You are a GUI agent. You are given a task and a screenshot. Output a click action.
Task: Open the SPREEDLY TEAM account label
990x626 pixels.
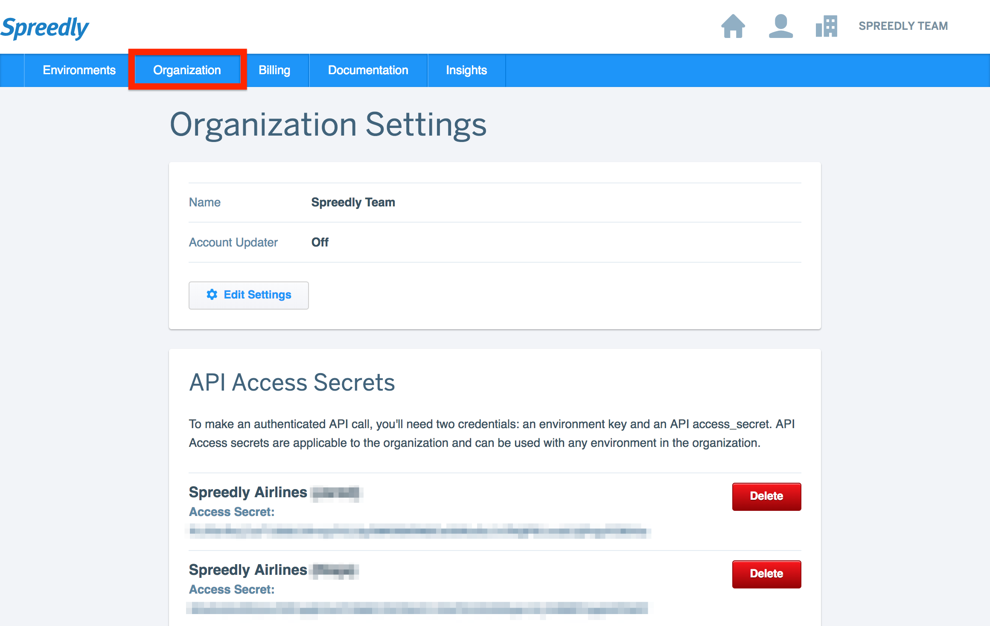click(x=903, y=26)
